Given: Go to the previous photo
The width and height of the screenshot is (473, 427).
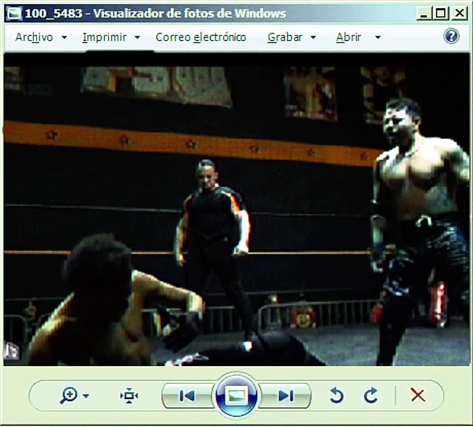Looking at the screenshot, I should tap(187, 396).
